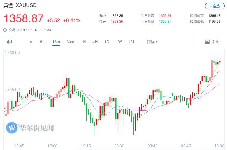Expand the 指标 indicators dropdown

pyautogui.click(x=152, y=42)
